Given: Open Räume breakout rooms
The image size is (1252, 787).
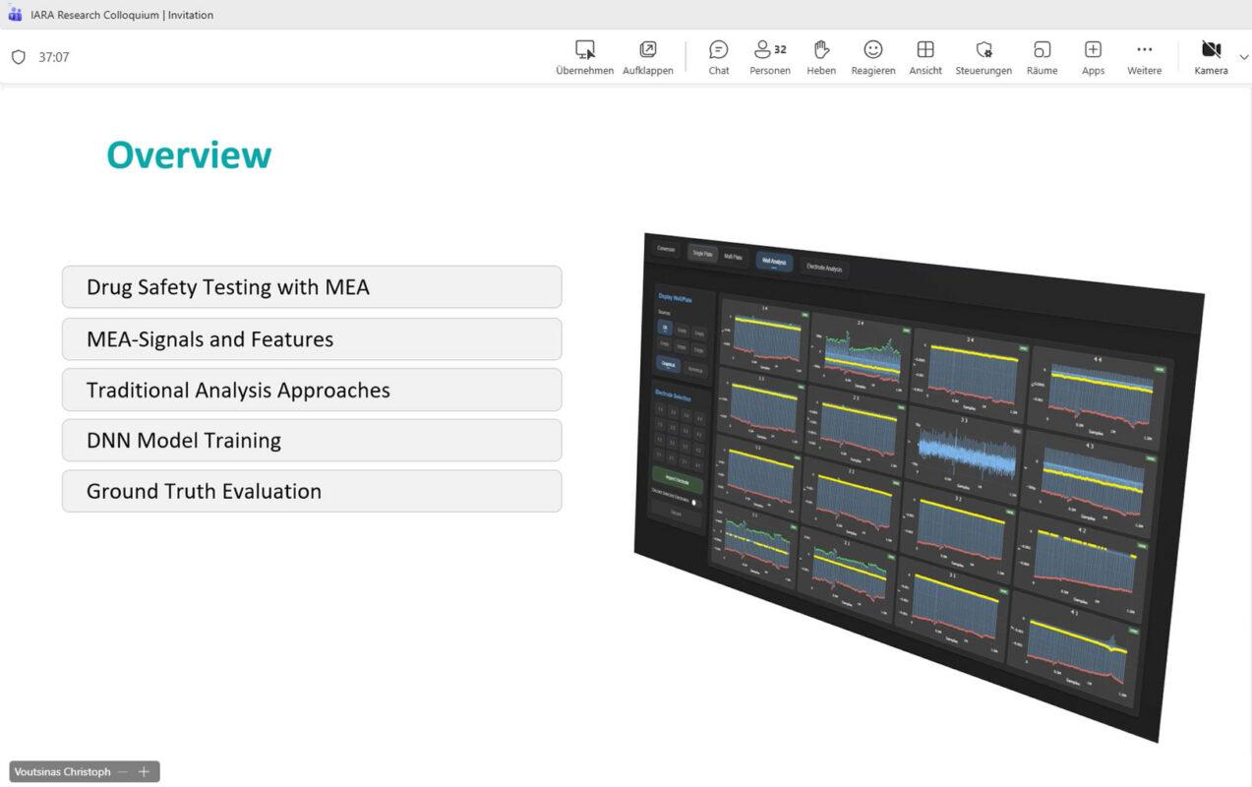Looking at the screenshot, I should [1043, 57].
